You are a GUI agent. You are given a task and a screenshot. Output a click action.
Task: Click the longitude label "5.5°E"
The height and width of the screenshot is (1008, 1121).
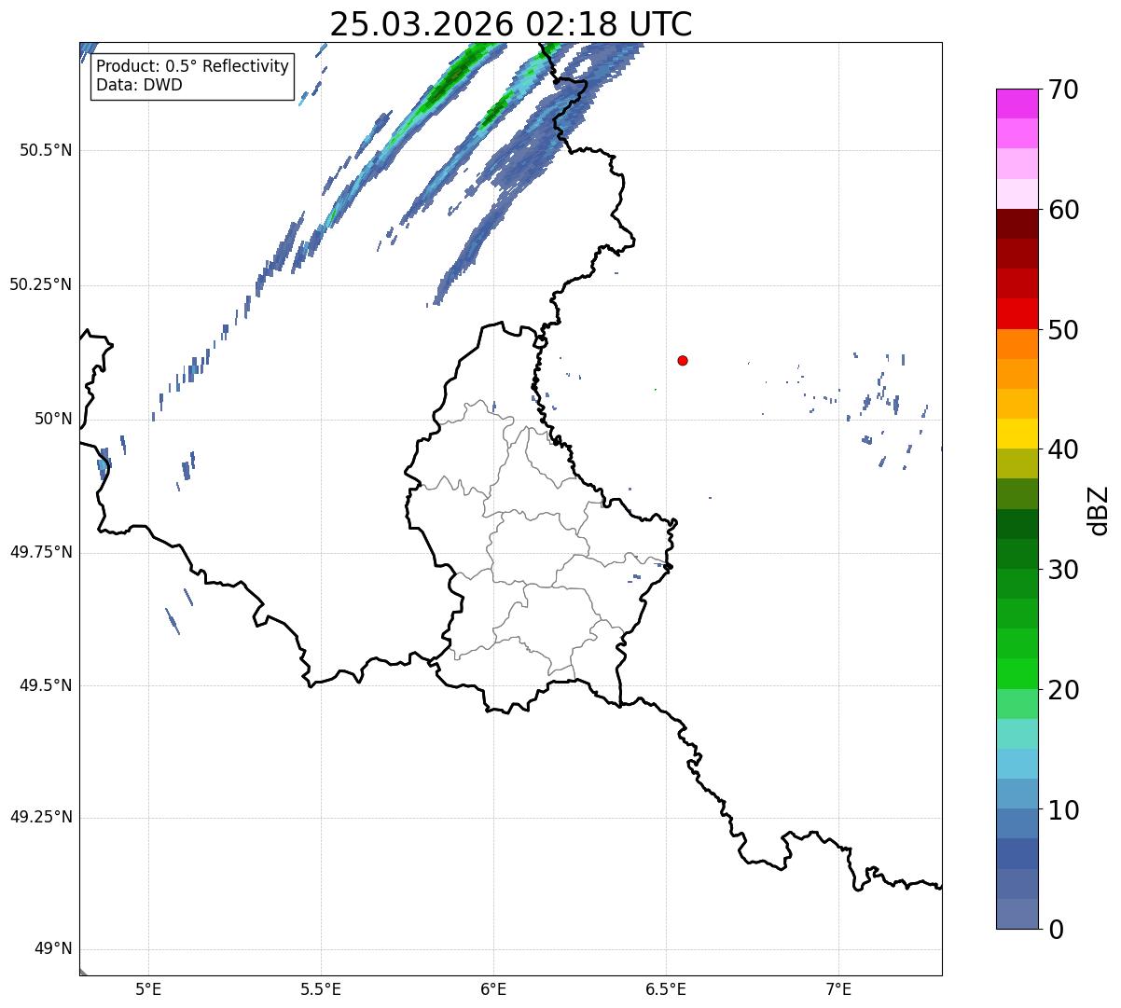click(321, 988)
